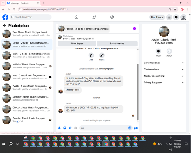Open Marketplace $800 listing link
Image resolution: width=191 pixels, height=153 pixels.
click(x=79, y=39)
